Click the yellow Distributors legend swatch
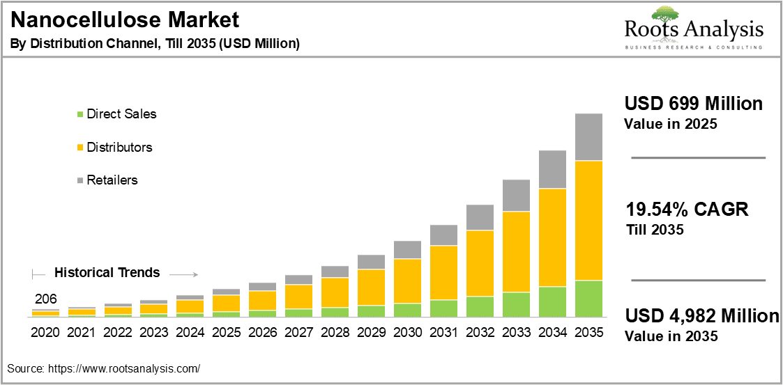This screenshot has height=385, width=783. coord(80,148)
